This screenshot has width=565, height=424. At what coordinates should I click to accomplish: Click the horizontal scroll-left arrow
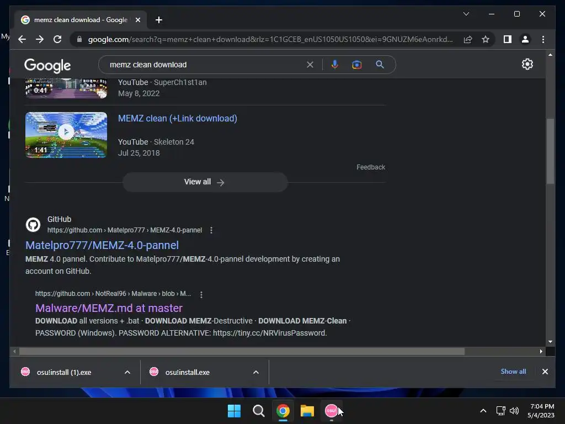[14, 351]
